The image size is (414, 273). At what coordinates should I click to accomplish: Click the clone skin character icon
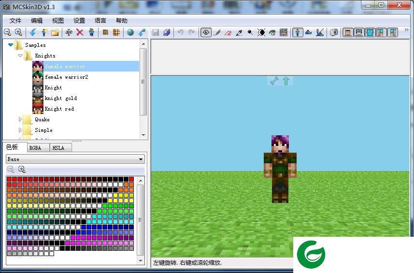tap(91, 32)
